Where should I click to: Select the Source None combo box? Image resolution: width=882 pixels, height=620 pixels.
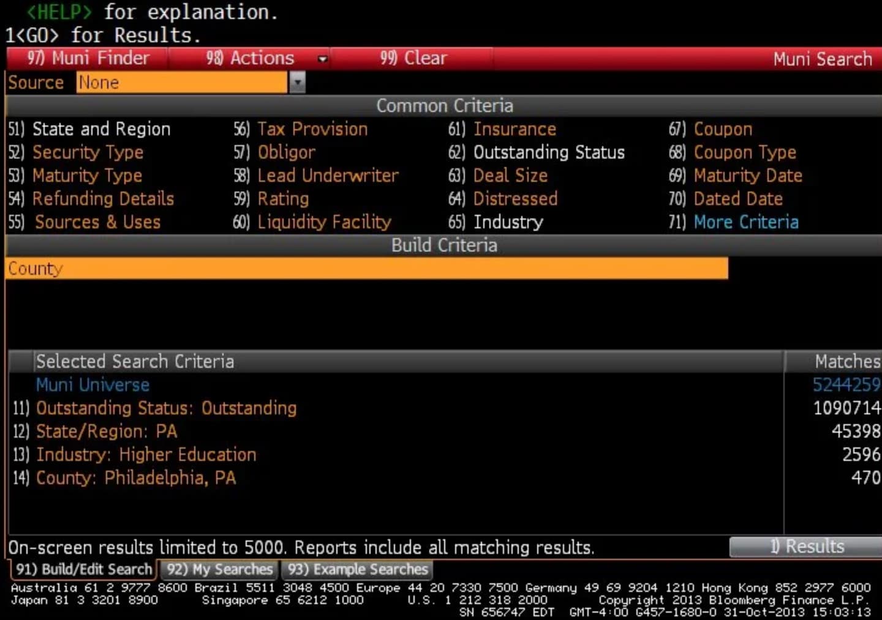click(x=181, y=83)
